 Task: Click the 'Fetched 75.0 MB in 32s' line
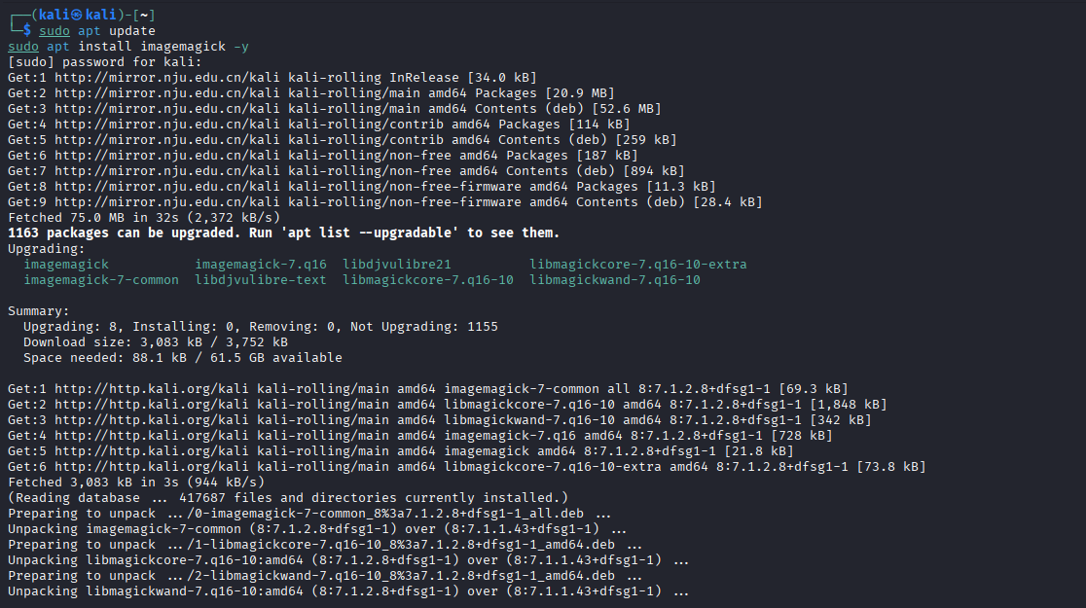144,218
